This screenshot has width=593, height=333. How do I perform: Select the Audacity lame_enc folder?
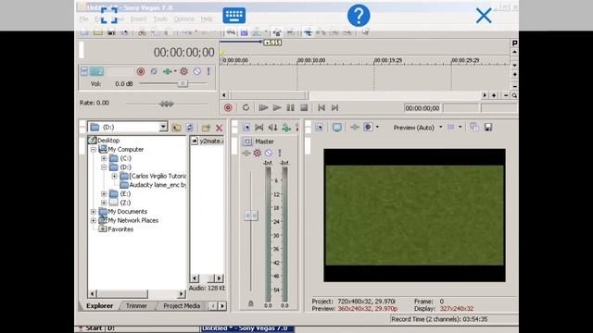click(x=158, y=185)
